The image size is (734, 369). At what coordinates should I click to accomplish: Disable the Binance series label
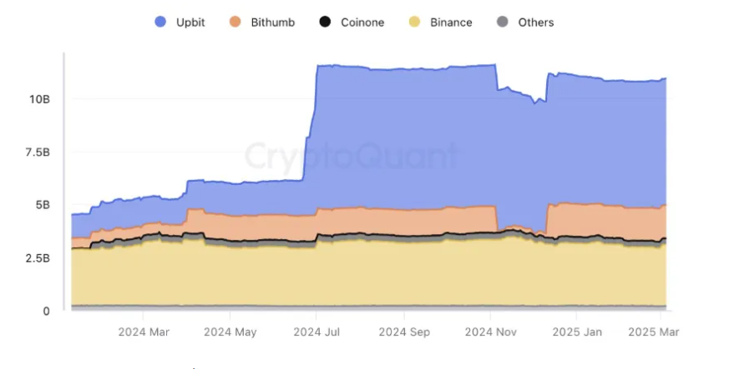pyautogui.click(x=451, y=22)
